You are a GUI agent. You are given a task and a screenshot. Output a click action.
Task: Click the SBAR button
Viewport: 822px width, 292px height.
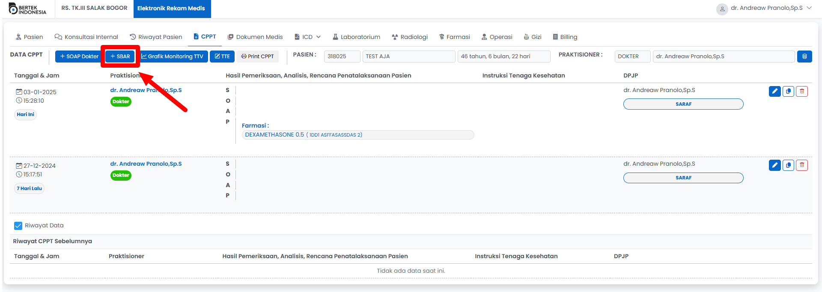[120, 57]
